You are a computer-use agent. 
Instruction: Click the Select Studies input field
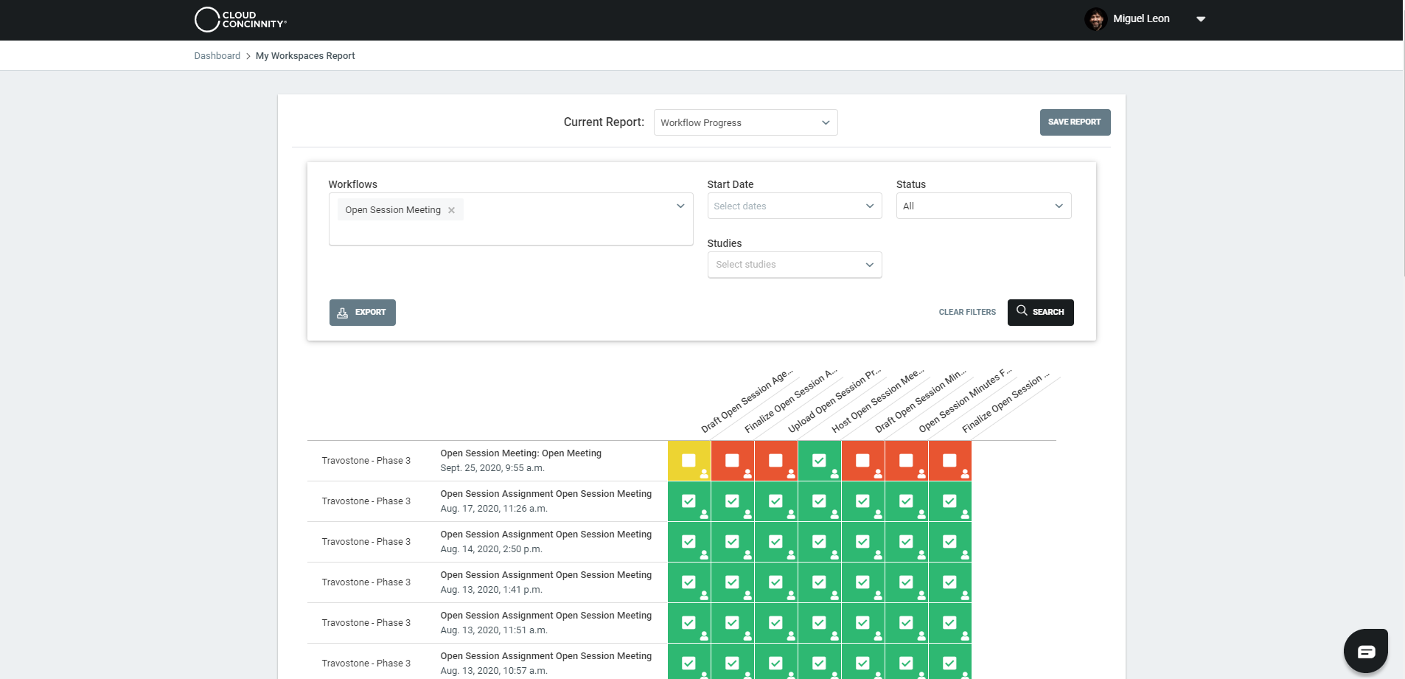795,265
